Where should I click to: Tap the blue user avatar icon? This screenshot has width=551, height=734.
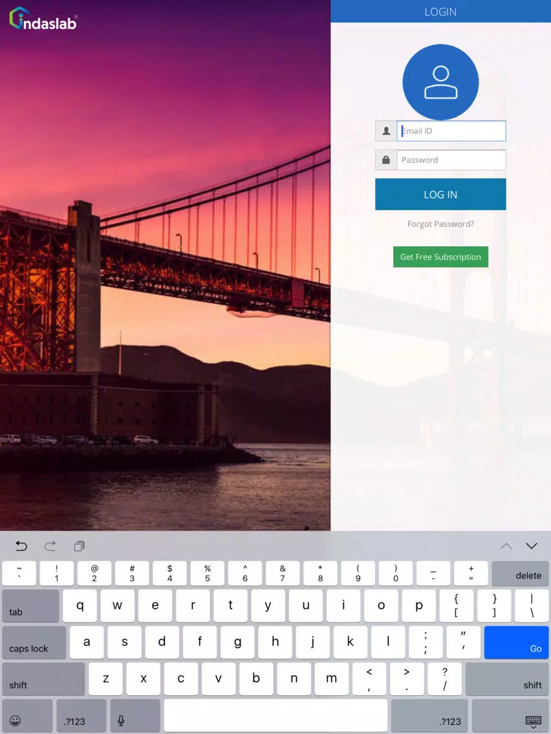click(x=440, y=83)
